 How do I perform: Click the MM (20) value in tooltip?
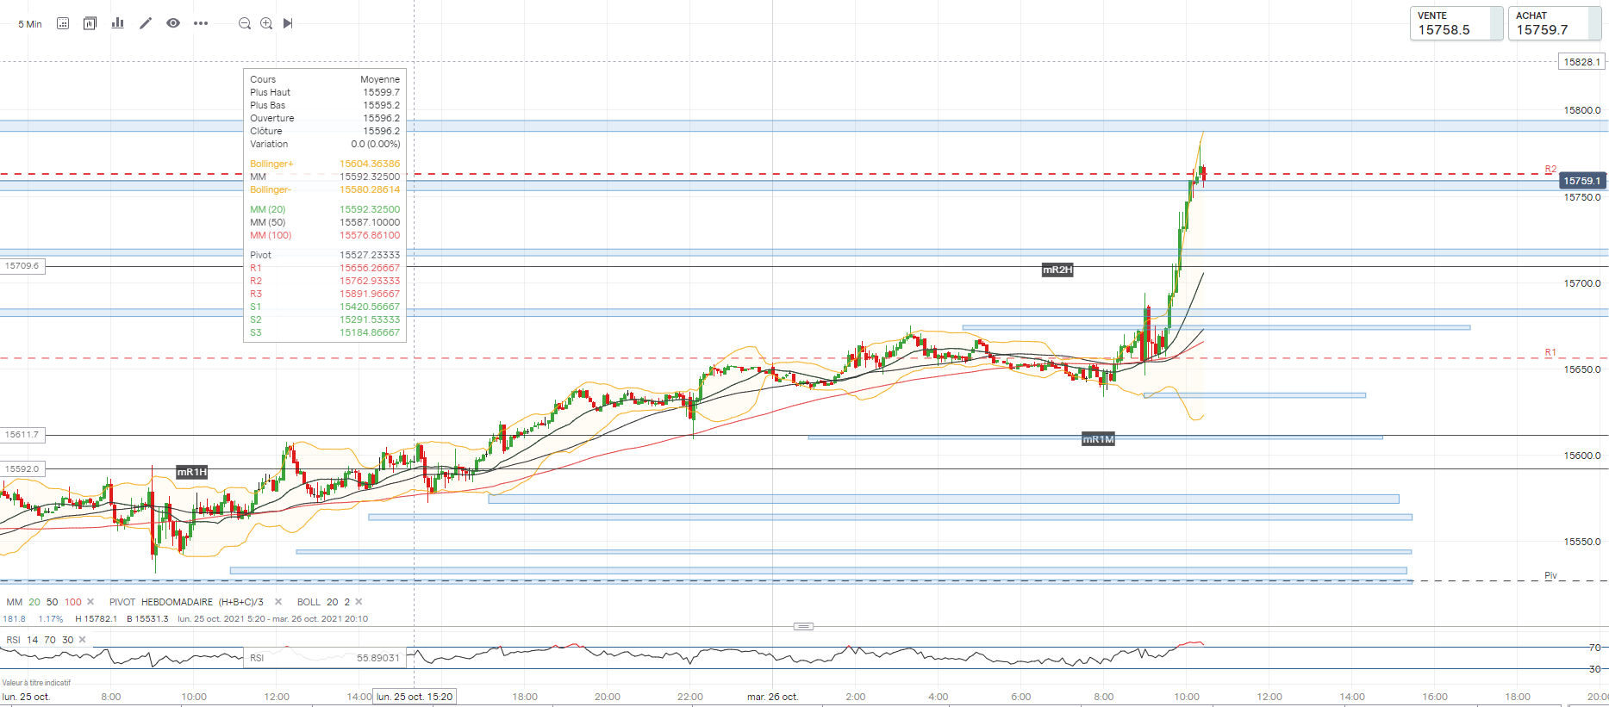pos(370,209)
